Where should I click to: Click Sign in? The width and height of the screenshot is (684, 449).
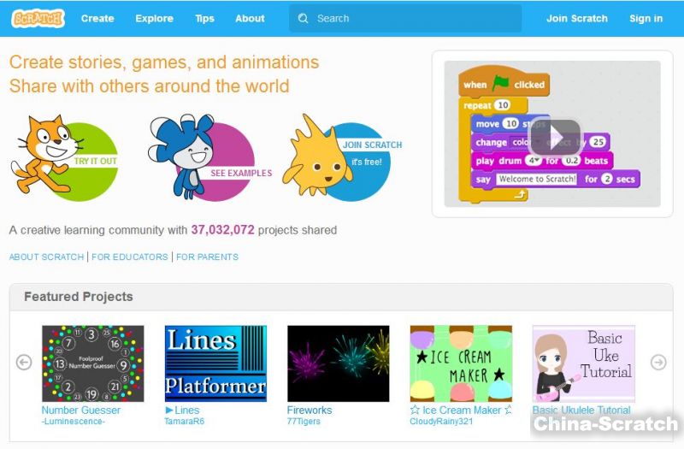click(x=646, y=18)
